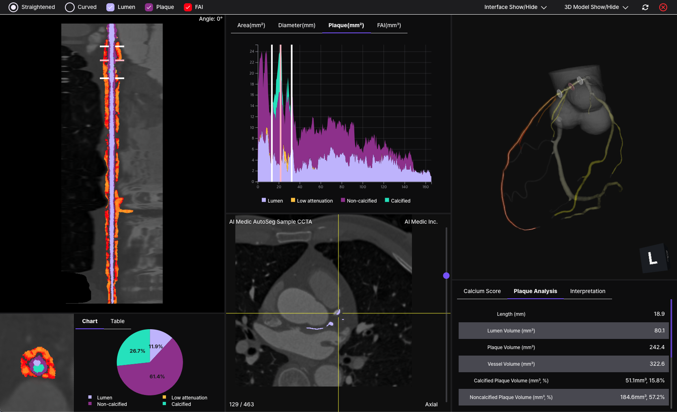Click the Angle: 0° label
Screen dimensions: 677x412
tap(211, 19)
